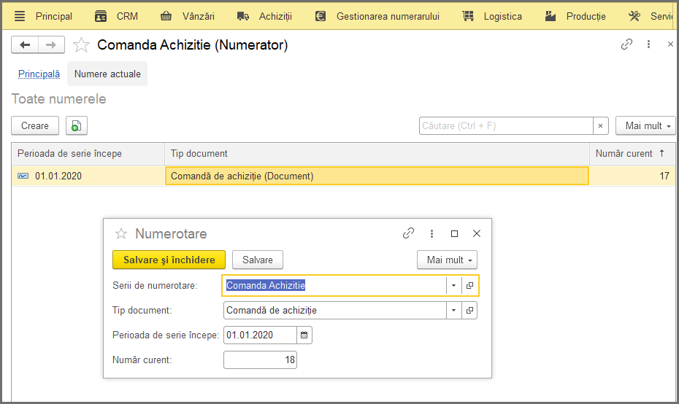
Task: Open the Serii de numerotare item
Action: point(469,285)
